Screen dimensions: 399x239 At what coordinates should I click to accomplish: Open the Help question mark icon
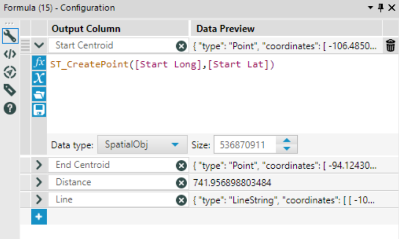tap(9, 108)
